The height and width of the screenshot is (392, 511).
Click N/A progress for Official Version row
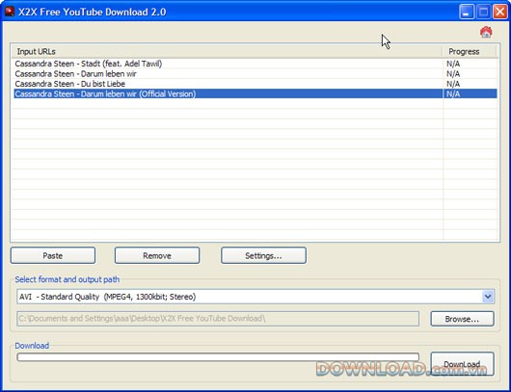[x=453, y=93]
